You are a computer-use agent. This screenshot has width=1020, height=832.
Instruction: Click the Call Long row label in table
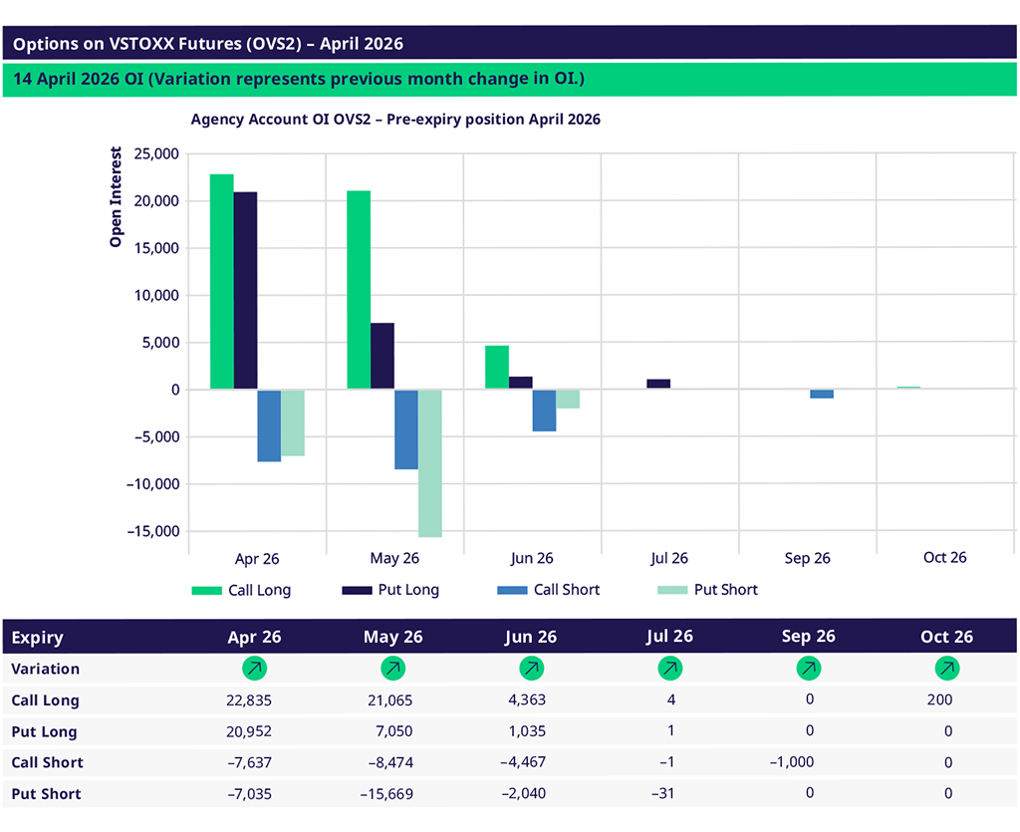coord(46,700)
